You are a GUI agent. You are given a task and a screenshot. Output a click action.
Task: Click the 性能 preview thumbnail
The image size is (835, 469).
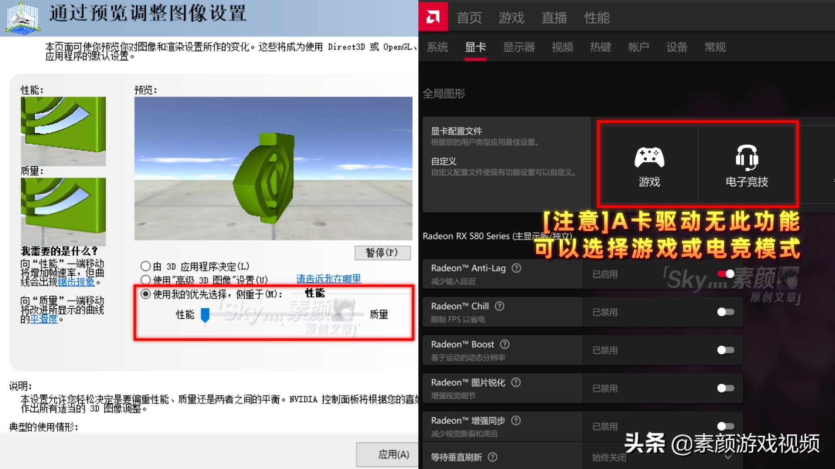tap(63, 131)
